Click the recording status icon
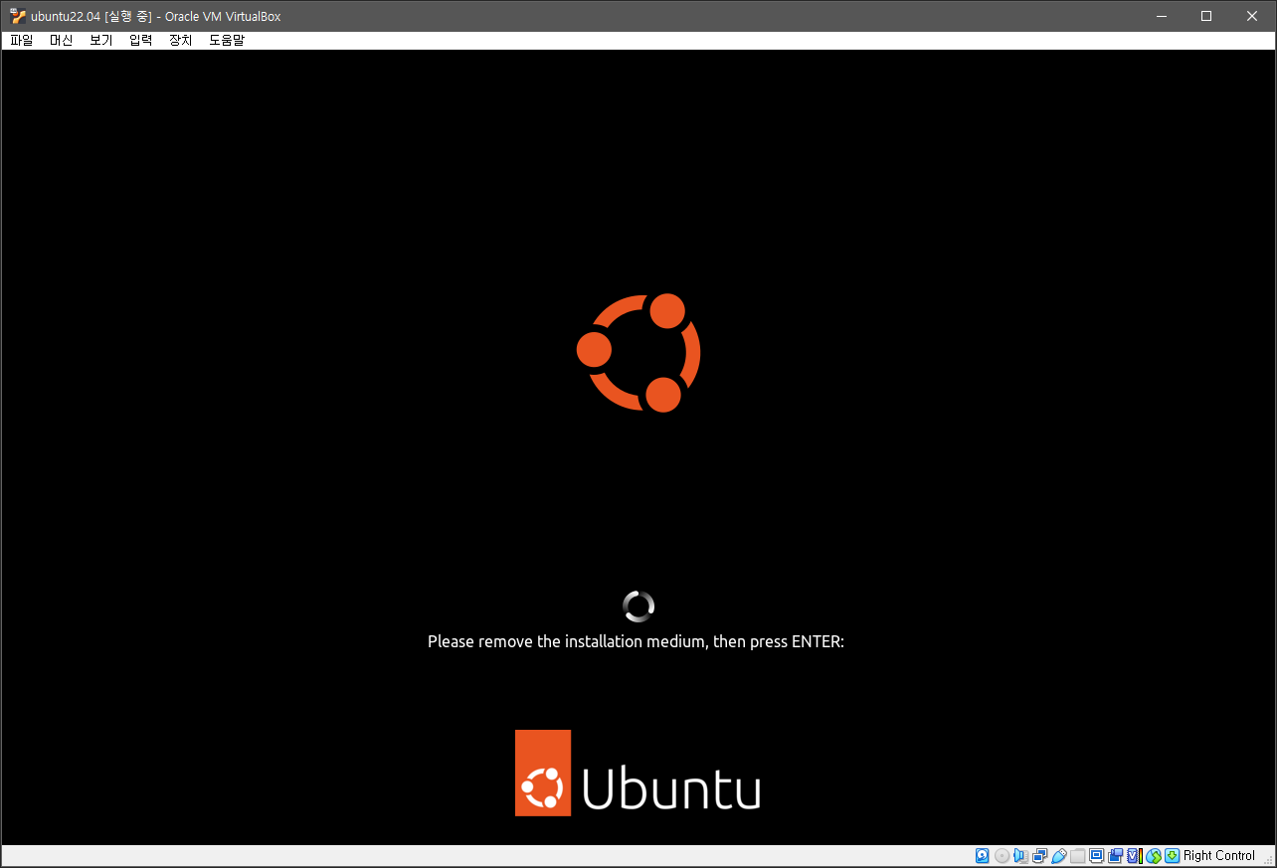 [x=1116, y=855]
